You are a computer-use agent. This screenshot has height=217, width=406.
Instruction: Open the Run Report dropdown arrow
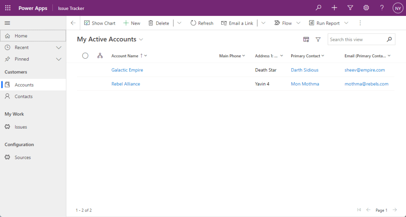click(346, 23)
